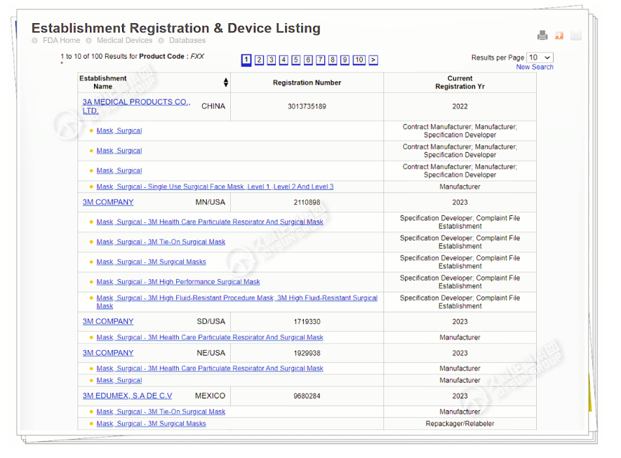Open 3M High Performance Surgical Mask link
Image resolution: width=621 pixels, height=458 pixels.
(x=178, y=281)
